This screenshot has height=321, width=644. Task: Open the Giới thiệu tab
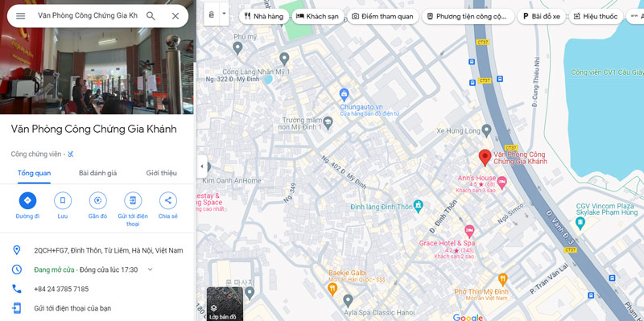(x=162, y=173)
